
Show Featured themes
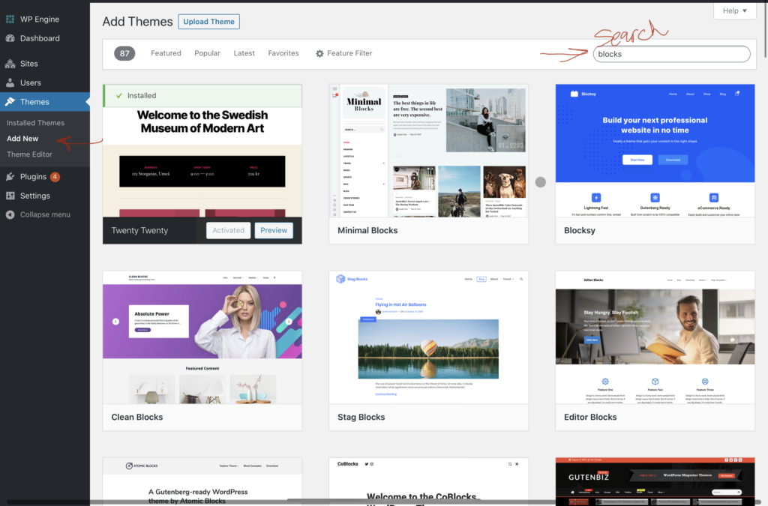(x=166, y=53)
